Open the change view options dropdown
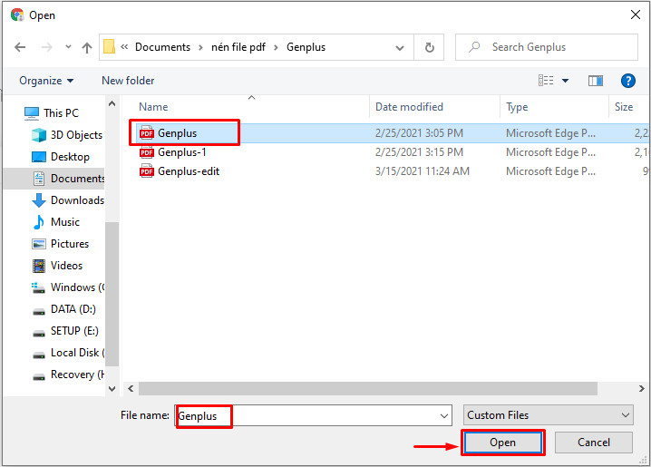The image size is (651, 467). (x=566, y=81)
